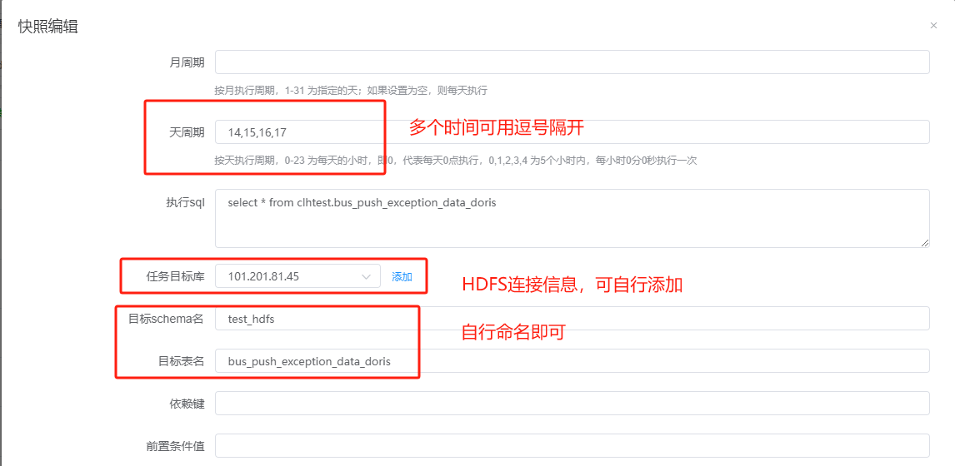Click the 天周期 label
The width and height of the screenshot is (955, 466).
click(187, 131)
